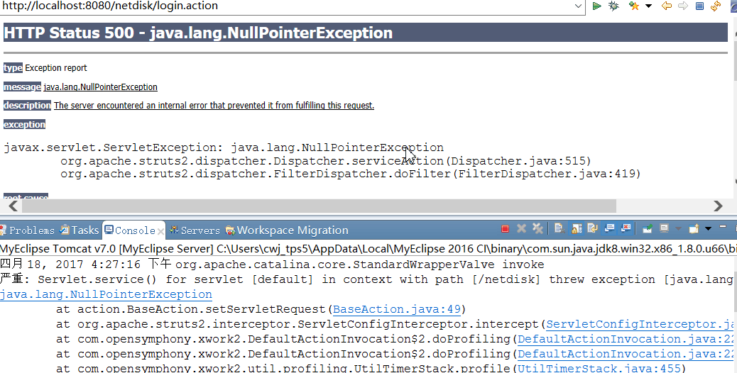Screen dimensions: 737x373
Task: Open first DefaultActionInvocation.java stack link
Action: pyautogui.click(x=625, y=339)
